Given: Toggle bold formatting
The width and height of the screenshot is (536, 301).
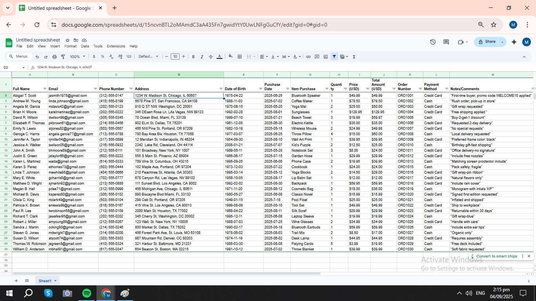Looking at the screenshot, I should 193,57.
